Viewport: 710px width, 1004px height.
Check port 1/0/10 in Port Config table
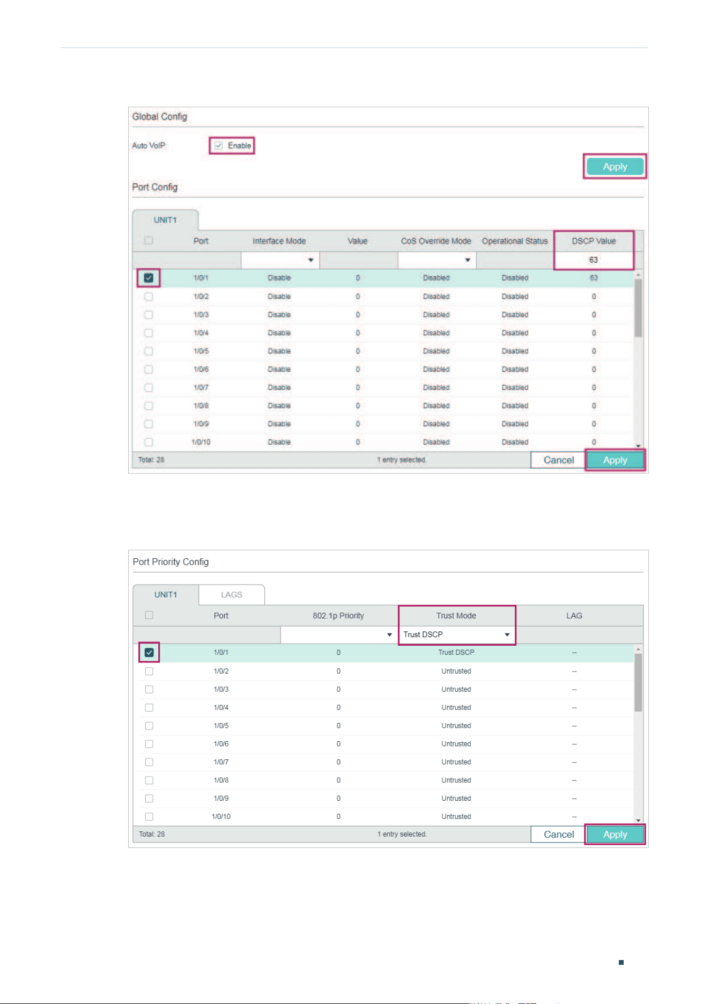click(149, 442)
